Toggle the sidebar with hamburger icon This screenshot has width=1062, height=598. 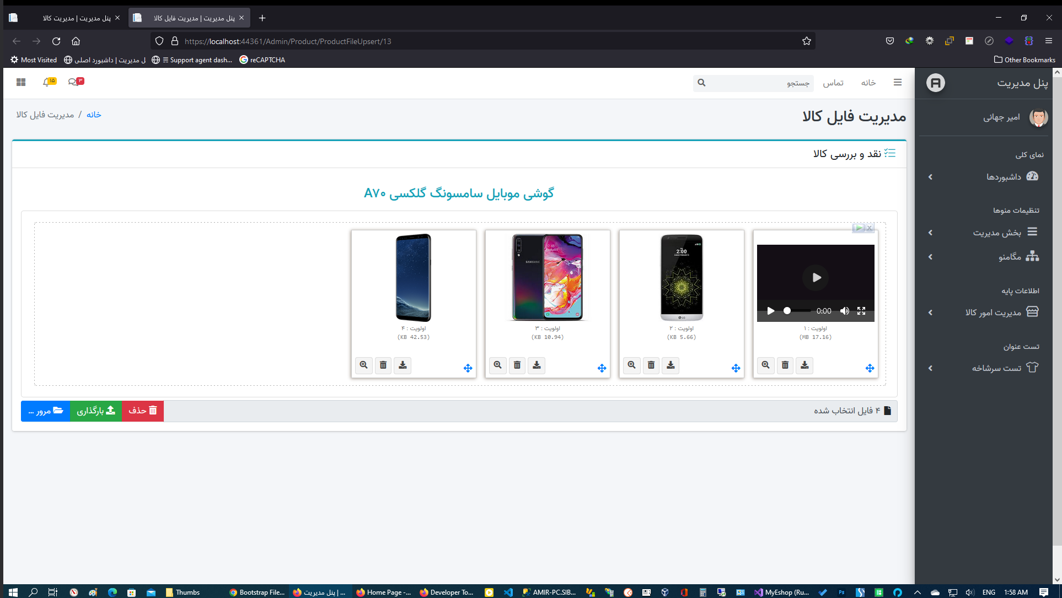pyautogui.click(x=898, y=83)
